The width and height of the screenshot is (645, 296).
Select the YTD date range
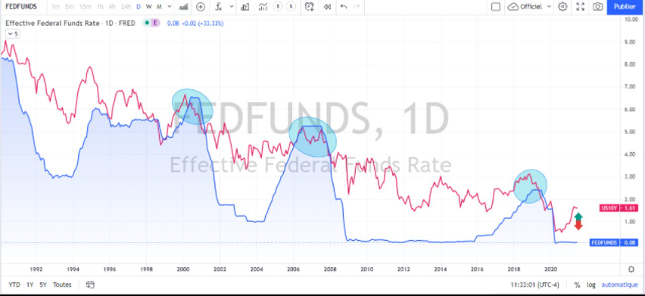point(14,285)
